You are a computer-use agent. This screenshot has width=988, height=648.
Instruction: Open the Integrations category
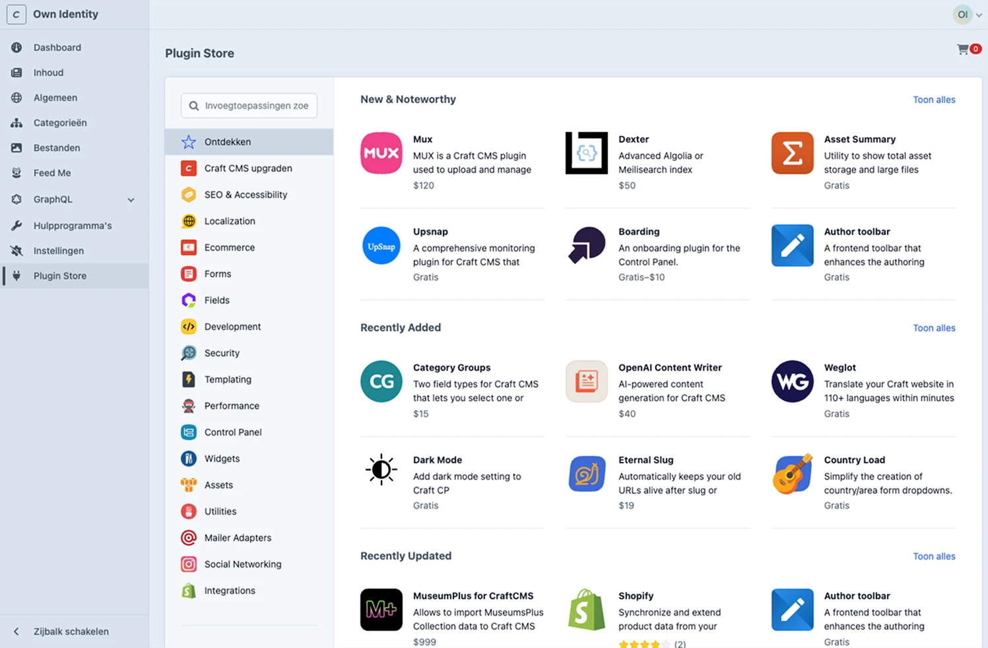pyautogui.click(x=249, y=591)
